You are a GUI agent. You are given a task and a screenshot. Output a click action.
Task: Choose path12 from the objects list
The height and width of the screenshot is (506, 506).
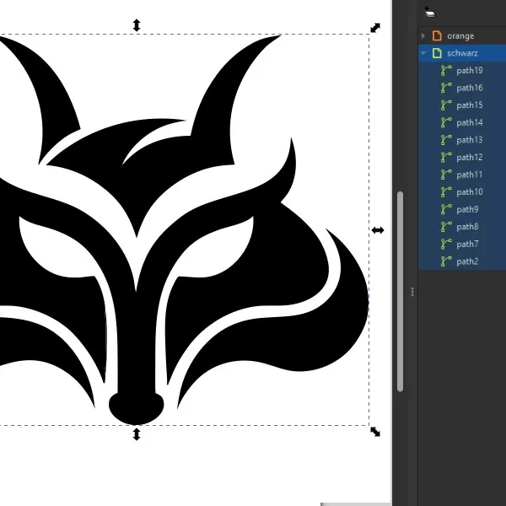470,158
